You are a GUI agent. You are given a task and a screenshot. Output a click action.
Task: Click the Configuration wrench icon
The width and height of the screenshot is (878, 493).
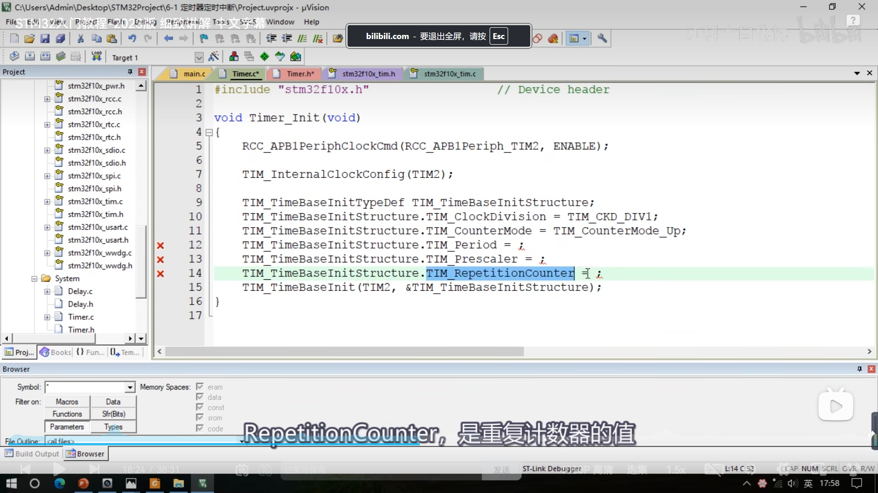602,38
